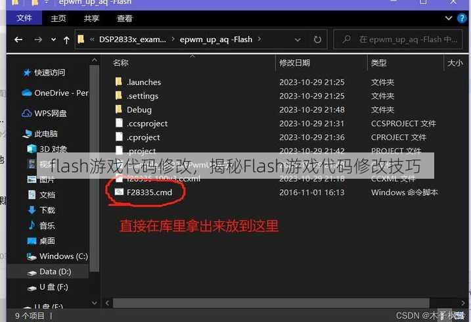
Task: Click the file name .launches
Action: 144,82
